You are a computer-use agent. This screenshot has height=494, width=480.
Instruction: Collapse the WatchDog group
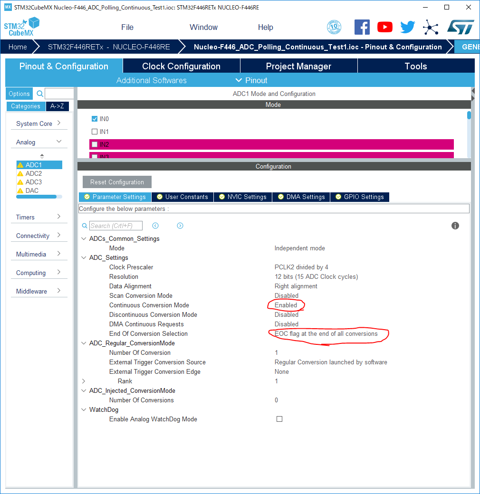tap(84, 409)
